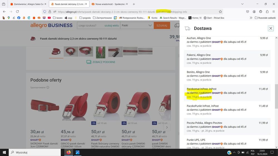Click the Firefox back arrow
Image resolution: width=278 pixels, height=156 pixels.
click(4, 12)
